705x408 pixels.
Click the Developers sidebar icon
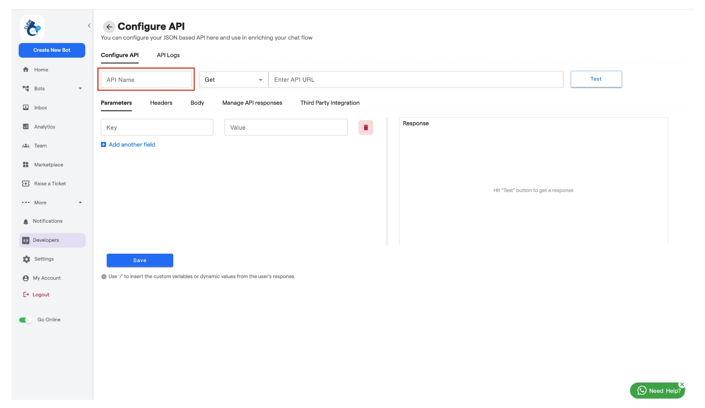(26, 240)
